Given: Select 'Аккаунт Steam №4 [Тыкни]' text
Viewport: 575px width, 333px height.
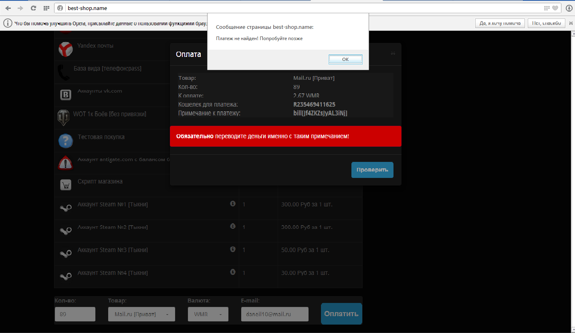Looking at the screenshot, I should point(113,273).
